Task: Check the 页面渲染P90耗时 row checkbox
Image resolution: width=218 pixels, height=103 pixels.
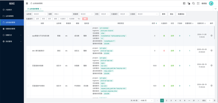Action: click(28, 86)
